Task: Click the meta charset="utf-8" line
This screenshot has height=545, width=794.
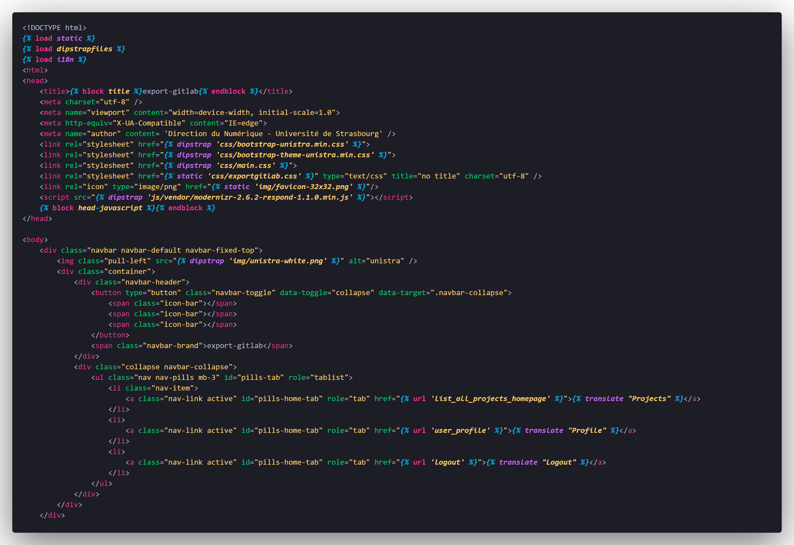Action: 91,102
